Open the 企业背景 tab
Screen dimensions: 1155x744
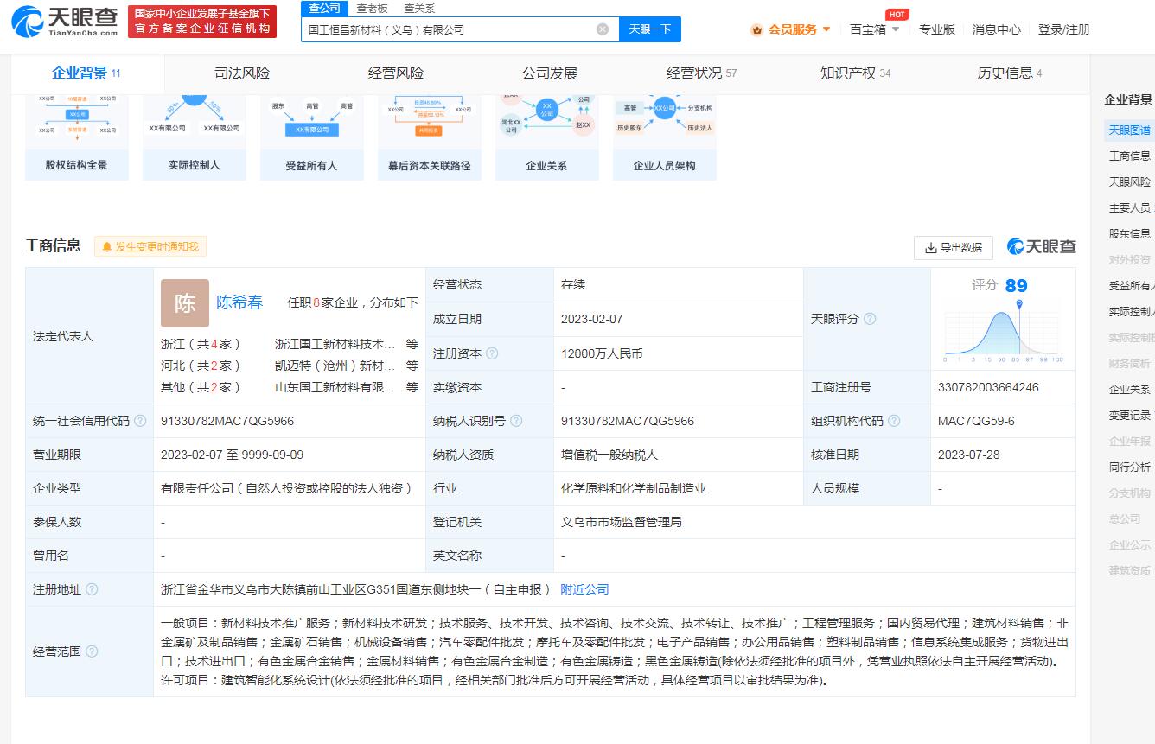click(86, 73)
